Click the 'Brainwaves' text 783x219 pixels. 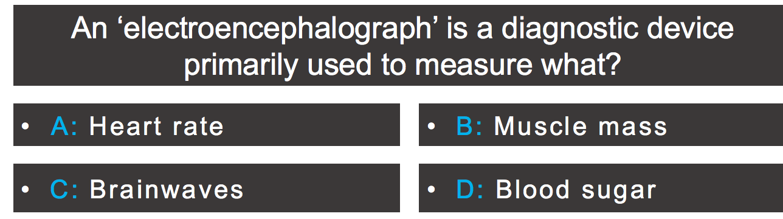pos(167,189)
